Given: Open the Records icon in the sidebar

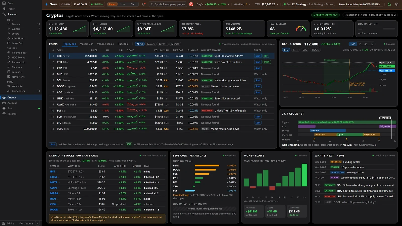Looking at the screenshot, I should pyautogui.click(x=4, y=114).
